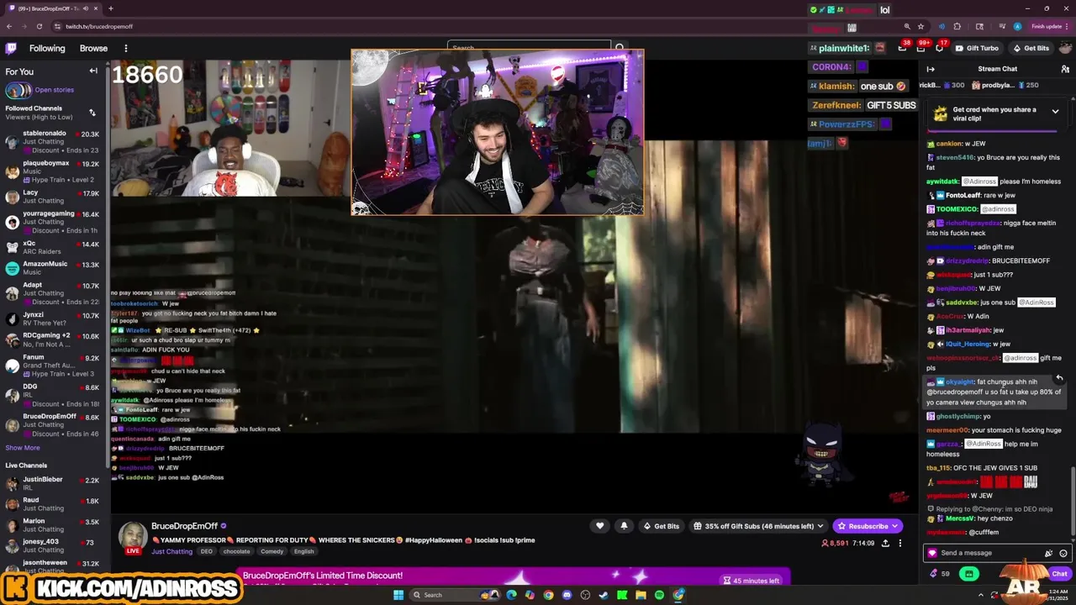The width and height of the screenshot is (1076, 605).
Task: Open the inbox notifications with 99+ badge
Action: (x=922, y=48)
